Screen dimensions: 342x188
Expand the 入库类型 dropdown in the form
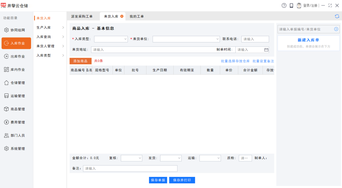tap(111, 39)
